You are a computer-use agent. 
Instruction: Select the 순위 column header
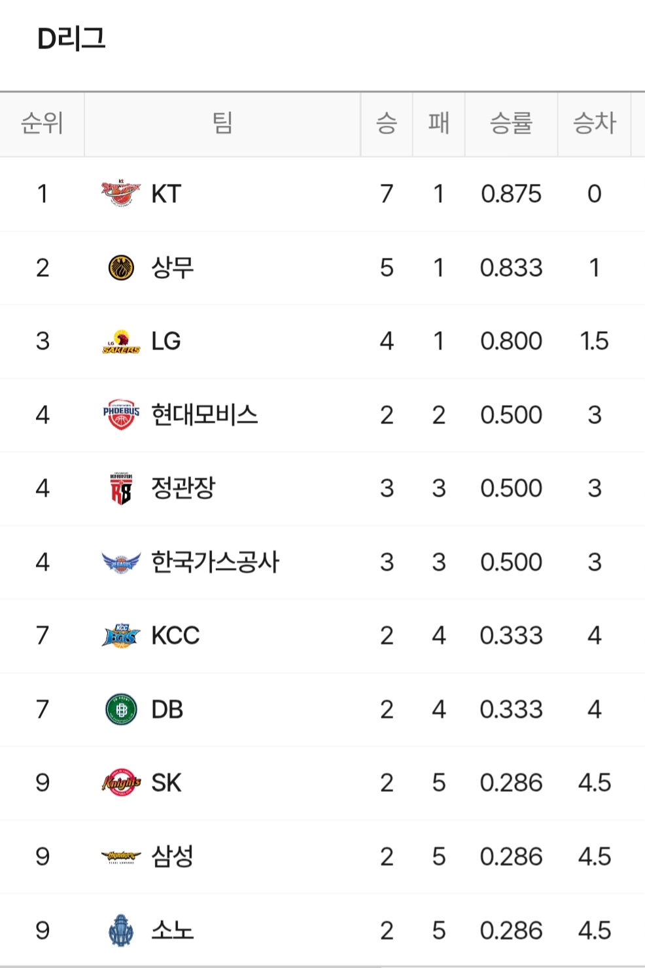tap(42, 123)
